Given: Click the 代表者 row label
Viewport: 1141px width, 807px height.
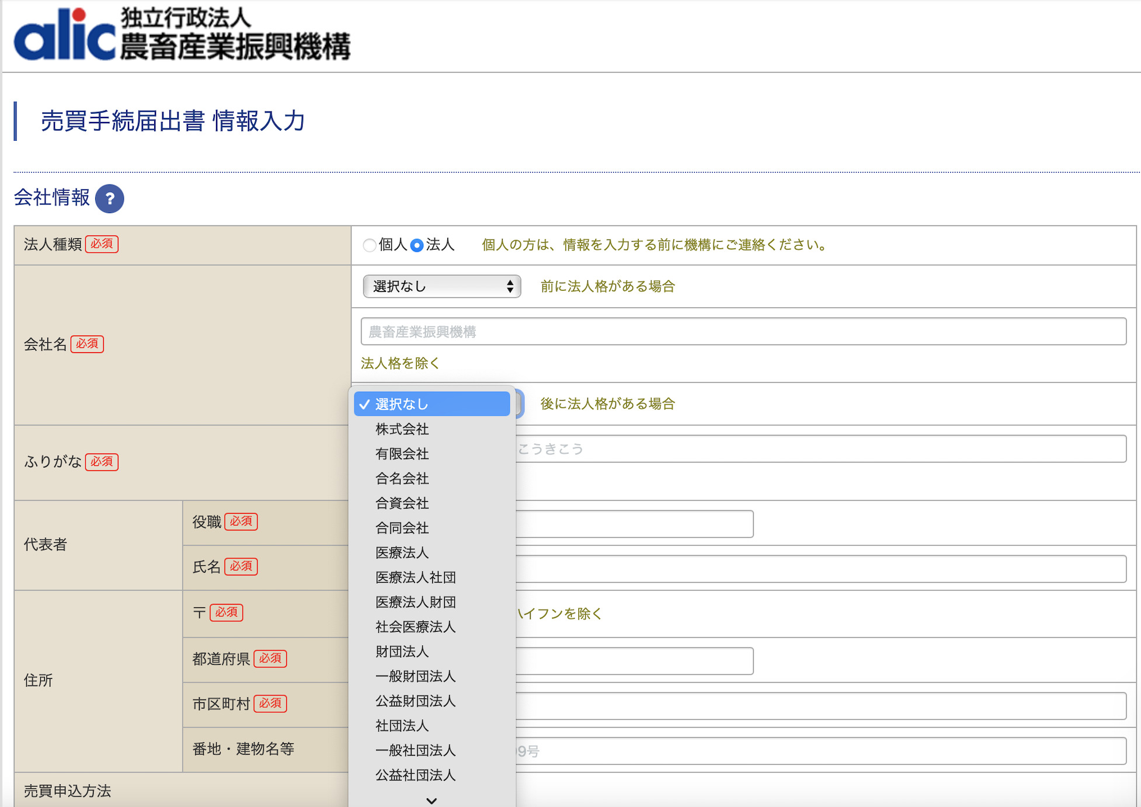Looking at the screenshot, I should [46, 545].
